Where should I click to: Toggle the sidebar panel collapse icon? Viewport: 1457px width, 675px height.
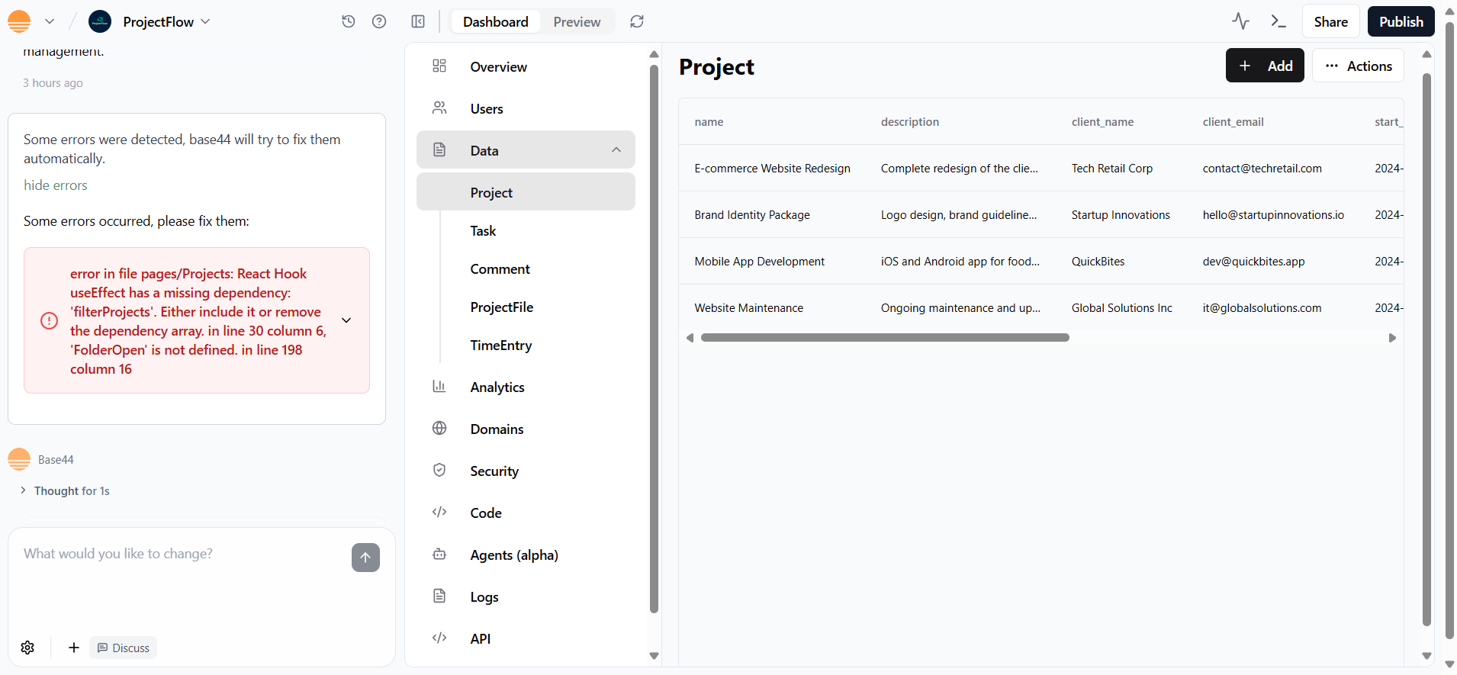pyautogui.click(x=418, y=21)
